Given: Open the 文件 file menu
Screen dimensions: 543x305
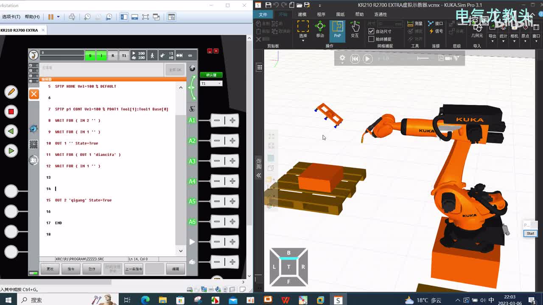Looking at the screenshot, I should pos(263,14).
